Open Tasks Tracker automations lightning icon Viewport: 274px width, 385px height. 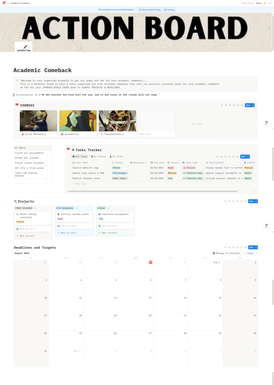(x=225, y=157)
